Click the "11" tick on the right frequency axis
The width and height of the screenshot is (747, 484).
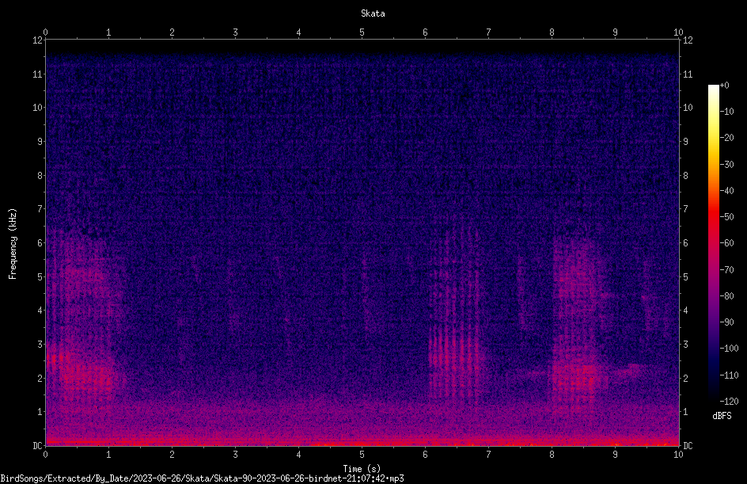[x=688, y=74]
